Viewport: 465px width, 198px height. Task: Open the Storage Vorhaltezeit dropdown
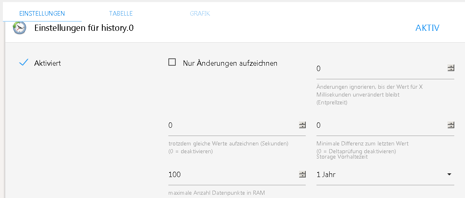click(385, 175)
